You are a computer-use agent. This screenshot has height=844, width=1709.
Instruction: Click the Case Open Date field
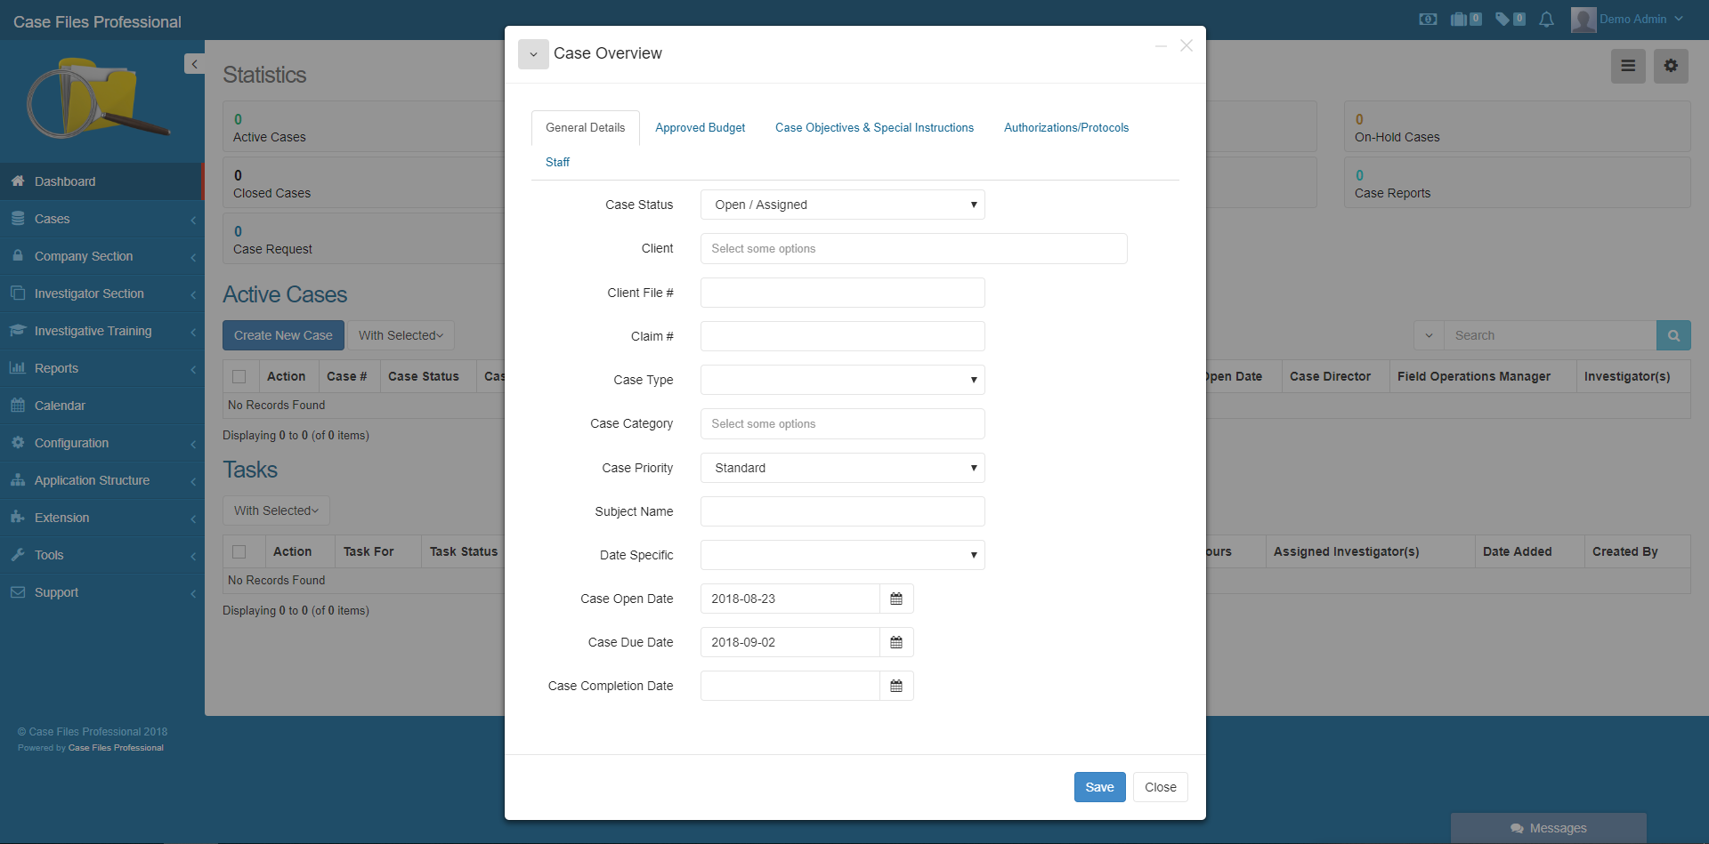click(790, 599)
